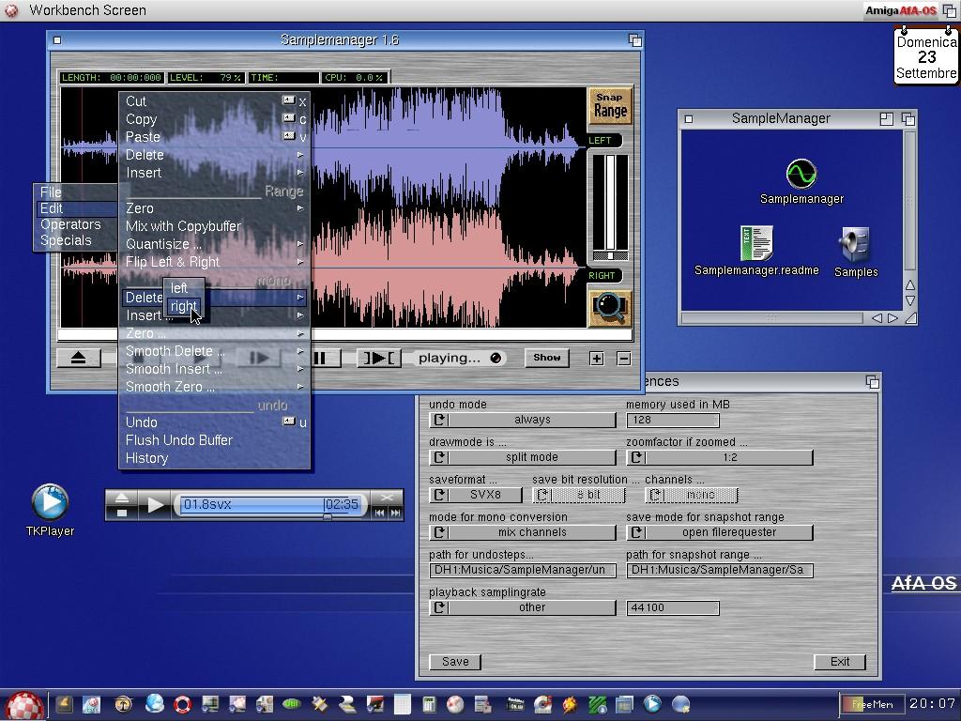
Task: Open the TKPlayer desktop icon
Action: tap(50, 503)
